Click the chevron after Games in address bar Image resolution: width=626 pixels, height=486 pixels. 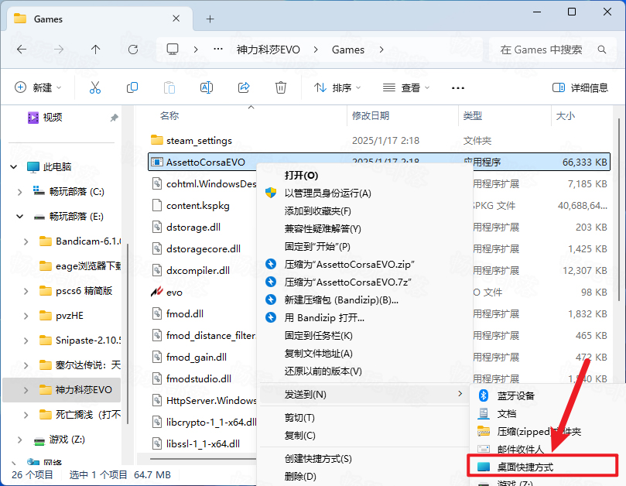point(381,50)
